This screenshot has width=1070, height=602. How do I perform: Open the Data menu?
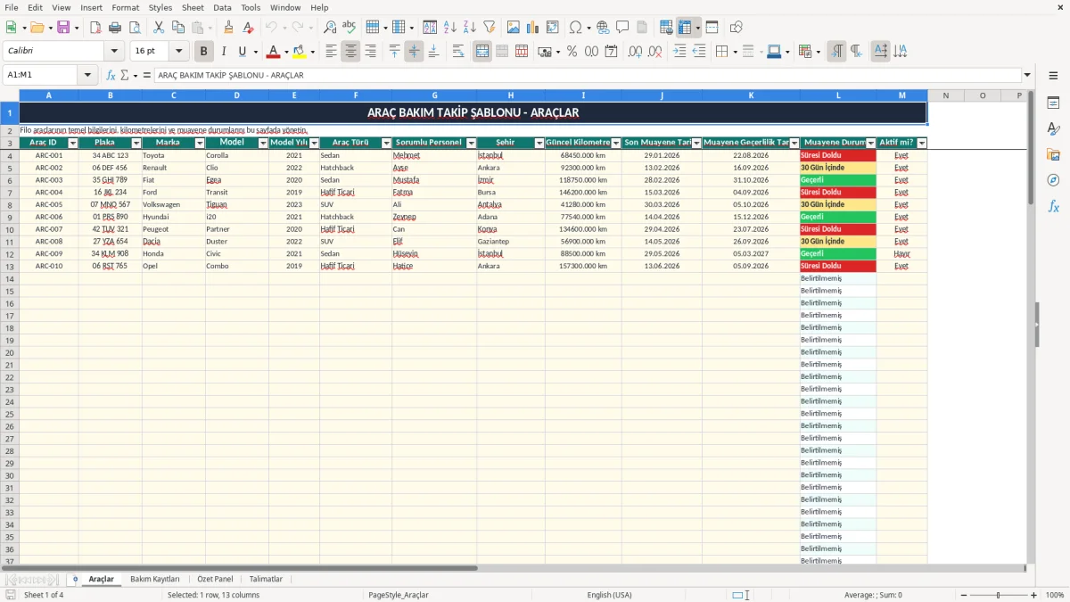(x=222, y=7)
